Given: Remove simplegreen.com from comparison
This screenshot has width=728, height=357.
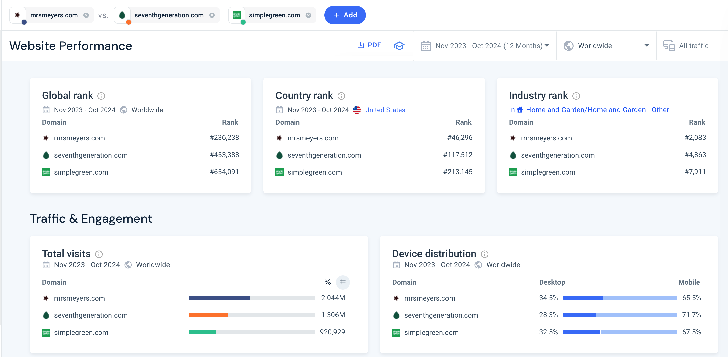Looking at the screenshot, I should (x=308, y=15).
